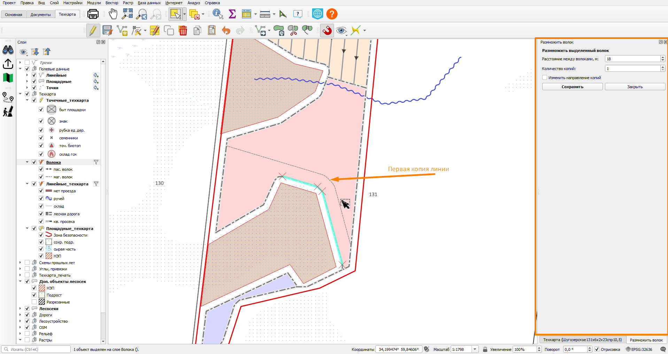The height and width of the screenshot is (354, 668).
Task: Open the select-tool dropdown arrow
Action: (185, 14)
